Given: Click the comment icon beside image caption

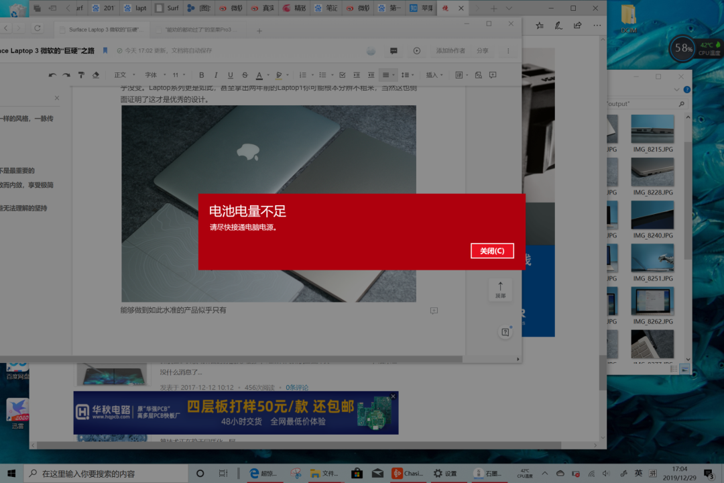Looking at the screenshot, I should pyautogui.click(x=434, y=311).
